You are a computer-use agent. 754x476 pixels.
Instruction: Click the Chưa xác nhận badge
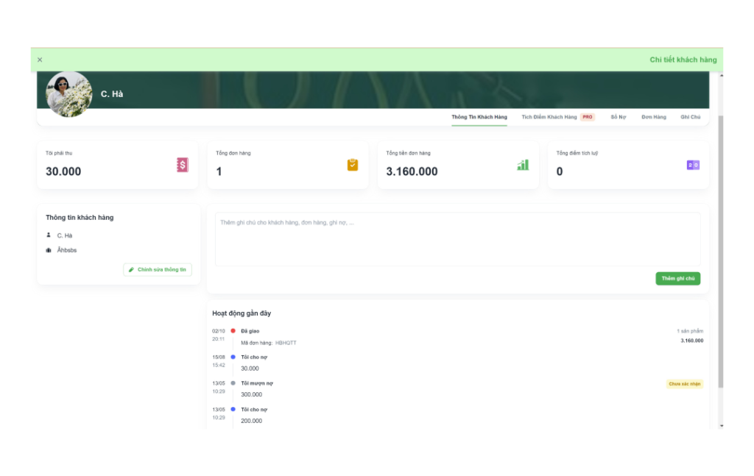click(x=684, y=383)
